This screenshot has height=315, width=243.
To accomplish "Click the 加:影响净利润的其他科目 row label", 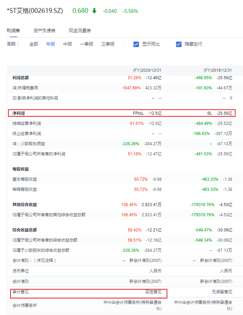I will coord(35,98).
